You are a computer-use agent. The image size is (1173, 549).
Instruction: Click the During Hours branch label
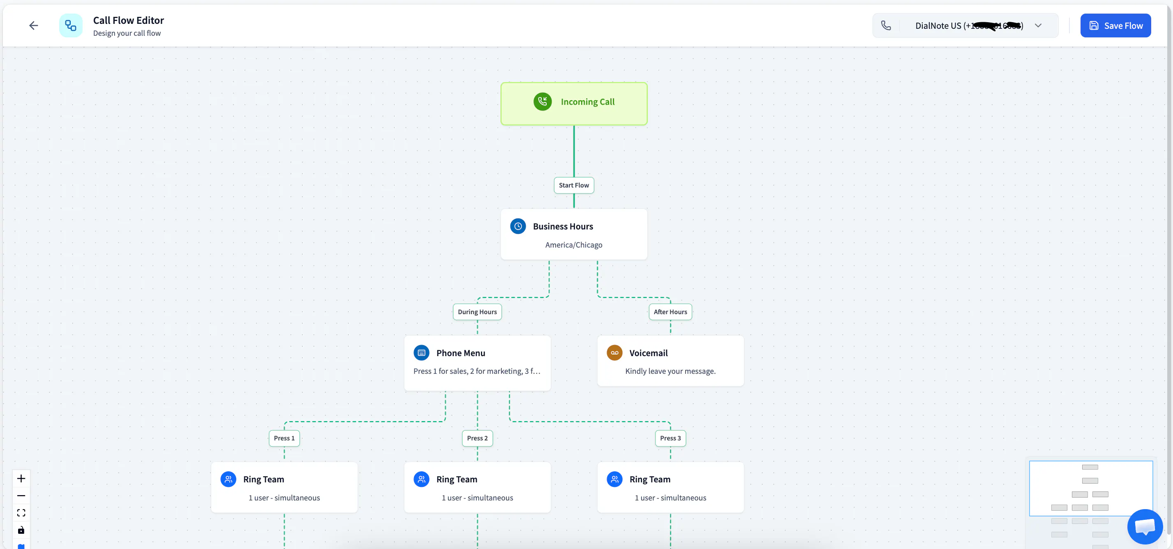477,312
